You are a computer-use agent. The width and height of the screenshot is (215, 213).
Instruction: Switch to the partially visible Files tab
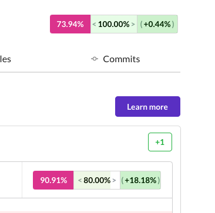pyautogui.click(x=5, y=59)
